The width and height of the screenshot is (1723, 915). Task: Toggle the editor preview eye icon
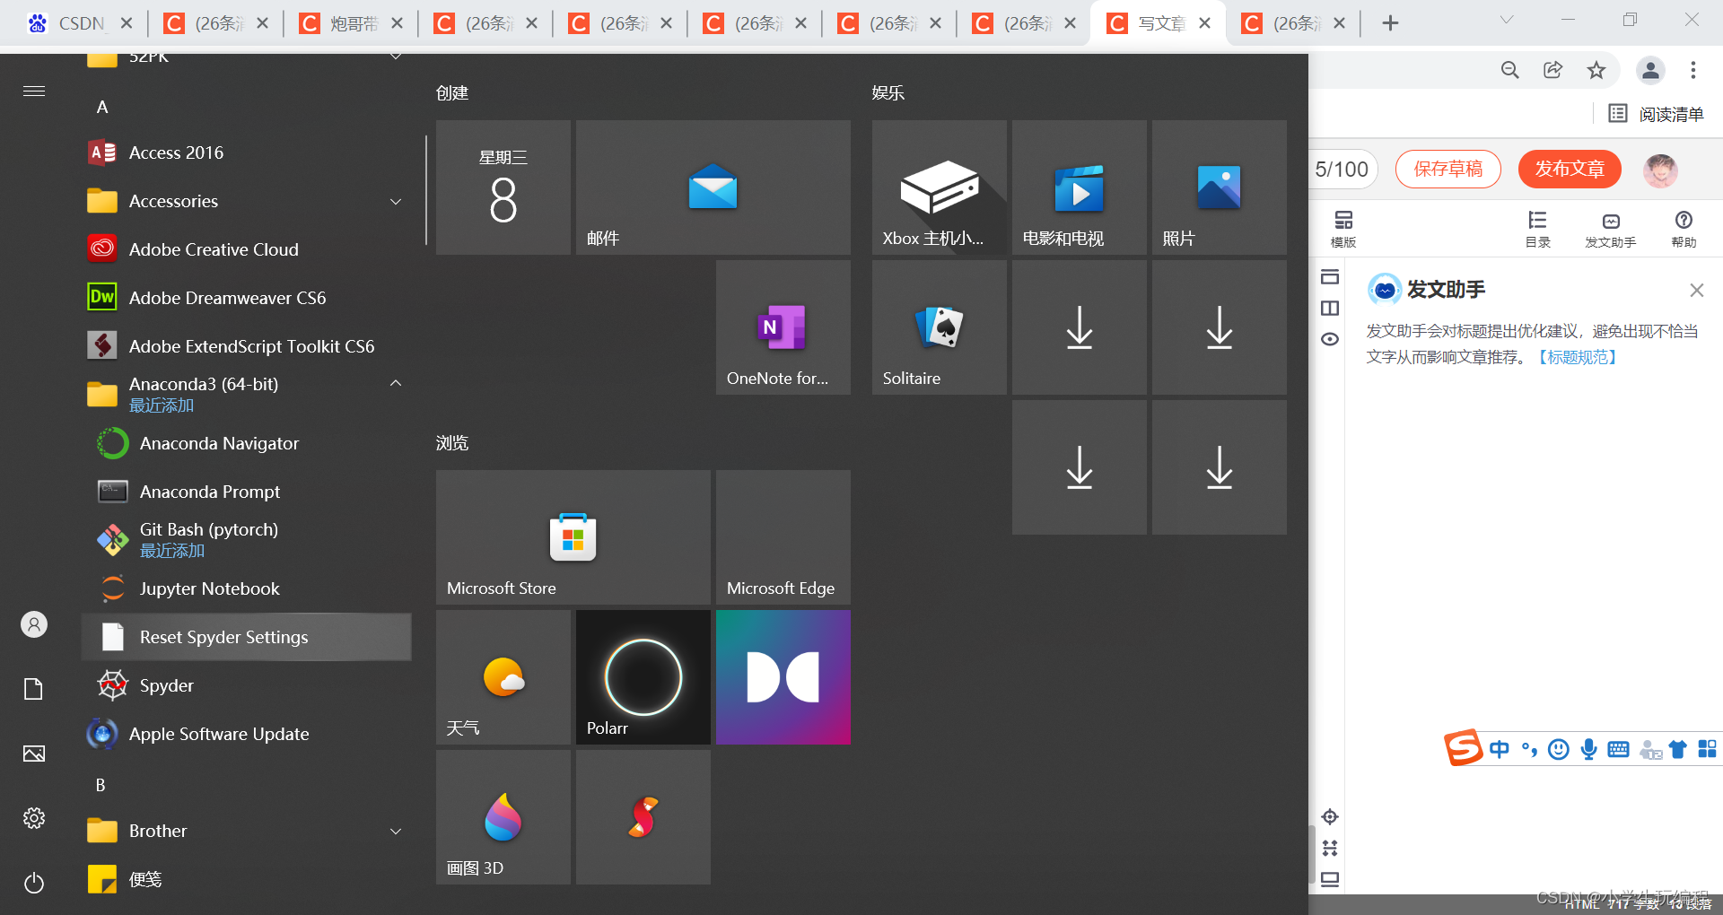point(1330,339)
